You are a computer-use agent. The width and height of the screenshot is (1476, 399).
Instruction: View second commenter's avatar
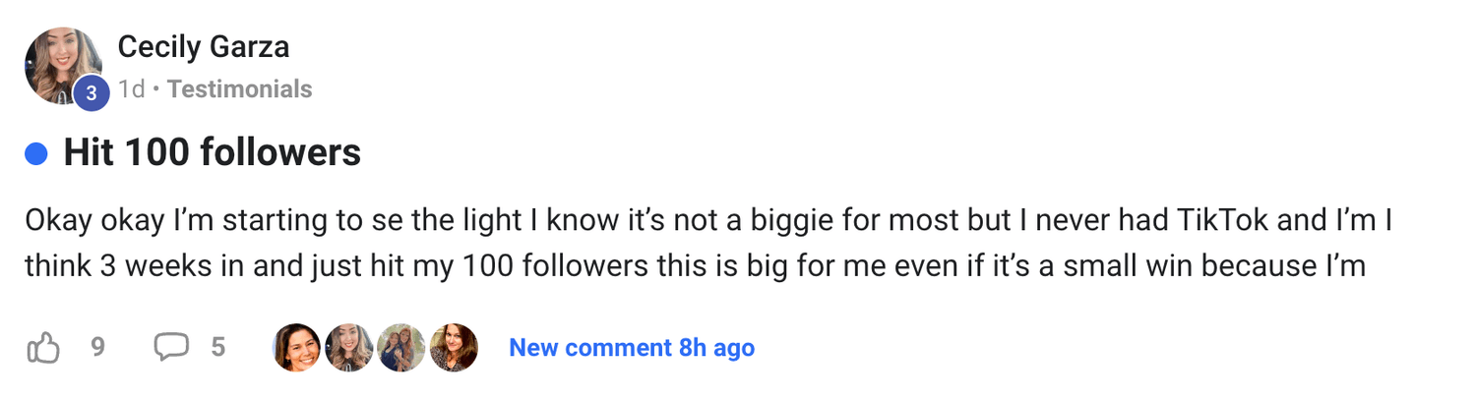pos(348,348)
